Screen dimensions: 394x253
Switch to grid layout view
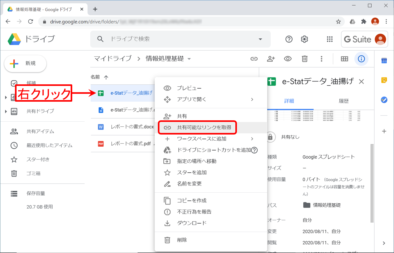click(344, 59)
